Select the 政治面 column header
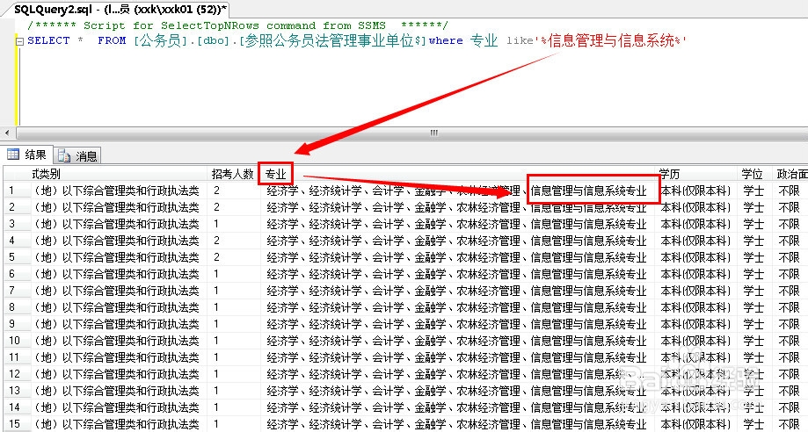Screen dimensions: 808x432 (x=790, y=174)
